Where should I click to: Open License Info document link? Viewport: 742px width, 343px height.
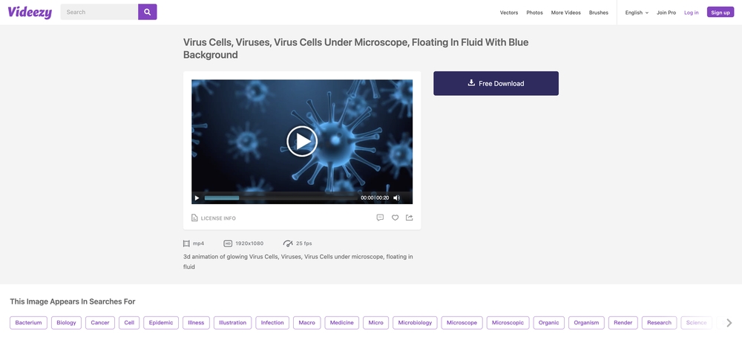214,218
